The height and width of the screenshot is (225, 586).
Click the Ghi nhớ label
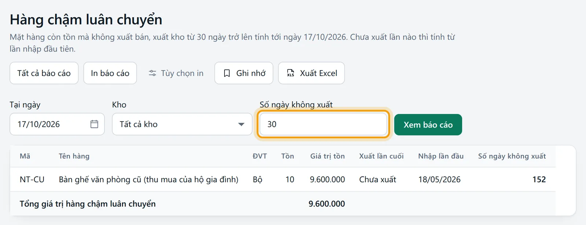tap(251, 73)
